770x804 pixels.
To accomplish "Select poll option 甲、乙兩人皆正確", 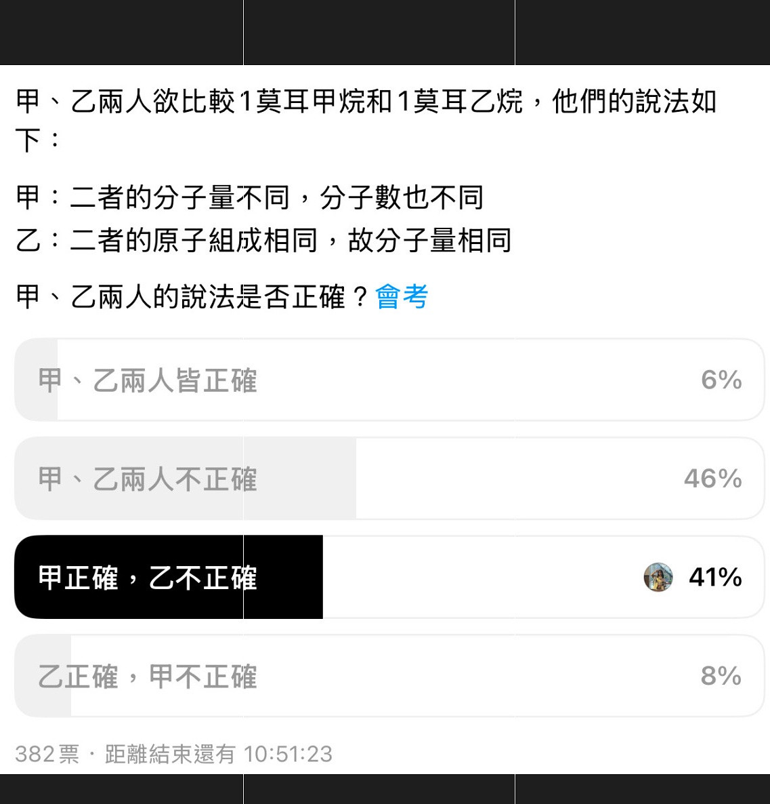I will (389, 380).
